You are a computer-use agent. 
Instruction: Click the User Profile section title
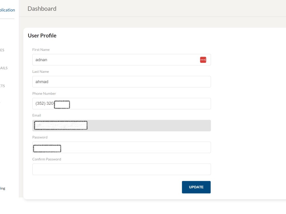42,35
